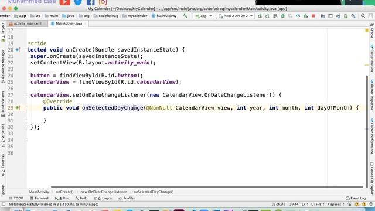
Task: Toggle the Flutter Inspector tool window
Action: 372,95
